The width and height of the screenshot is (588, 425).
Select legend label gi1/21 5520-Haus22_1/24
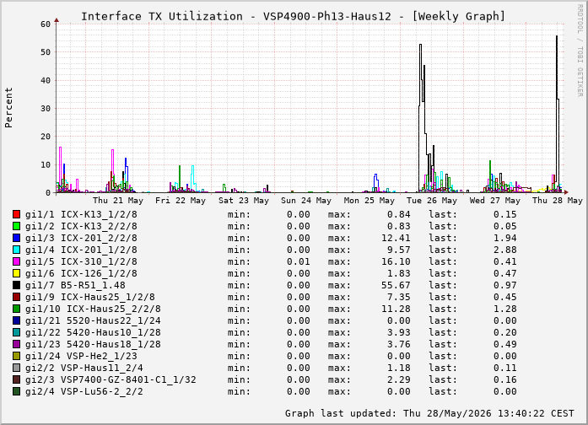[x=94, y=320]
